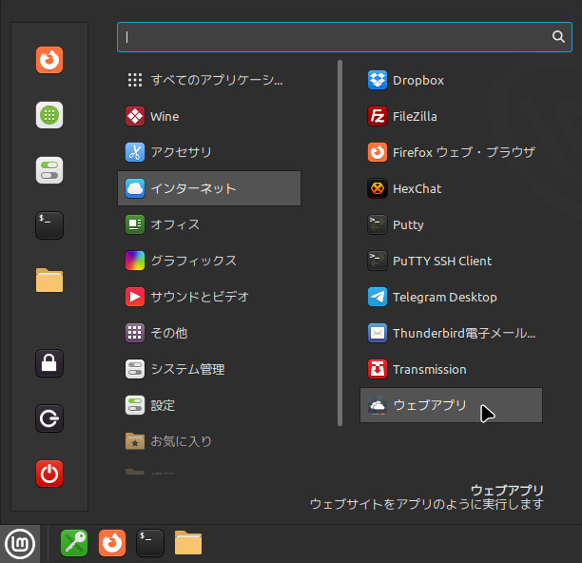The image size is (582, 563).
Task: Launch Terminal from the favorites sidebar
Action: [x=49, y=225]
